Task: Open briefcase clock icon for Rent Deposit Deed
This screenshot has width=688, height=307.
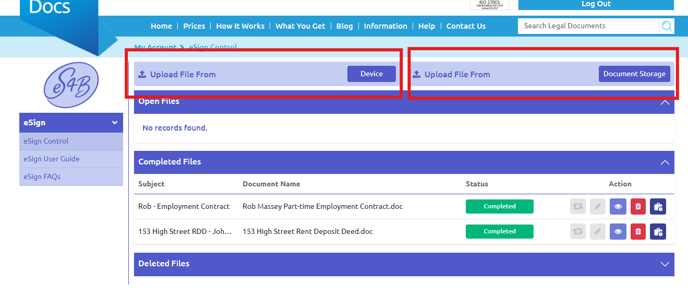Action: pyautogui.click(x=658, y=231)
